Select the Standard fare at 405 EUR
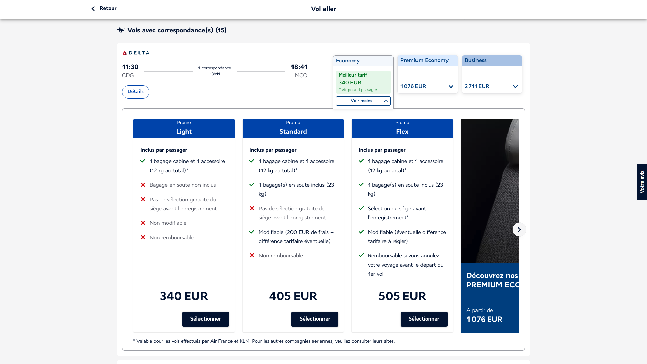 (x=315, y=319)
